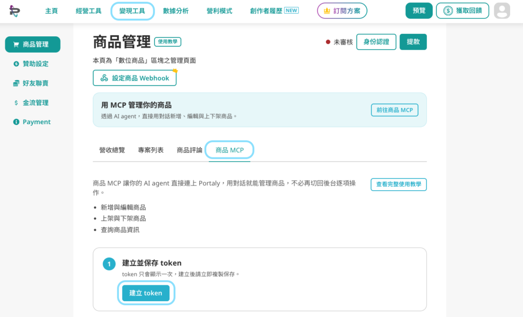Screen dimensions: 523x317
Task: Select 商品管理 in the sidebar
Action: (x=33, y=44)
